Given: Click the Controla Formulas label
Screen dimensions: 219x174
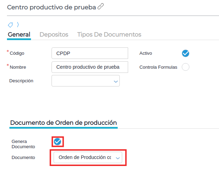Looking at the screenshot, I should coord(158,67).
